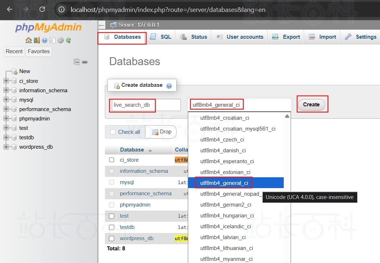The width and height of the screenshot is (380, 263).
Task: Open mysql link in databases table
Action: (x=127, y=182)
